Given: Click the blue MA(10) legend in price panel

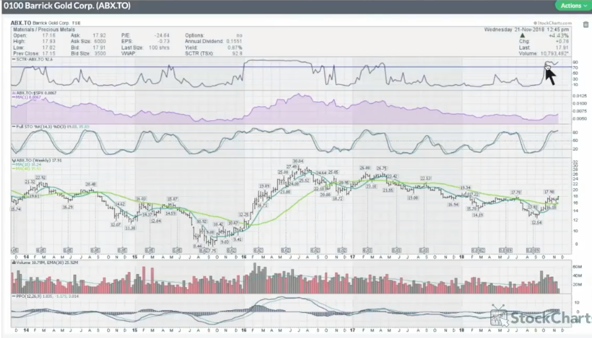Looking at the screenshot, I should coord(26,164).
